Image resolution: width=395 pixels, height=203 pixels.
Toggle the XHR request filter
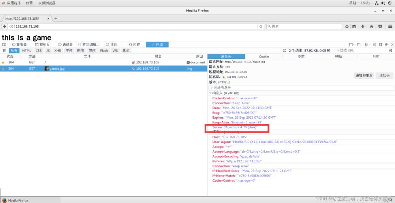(x=58, y=51)
